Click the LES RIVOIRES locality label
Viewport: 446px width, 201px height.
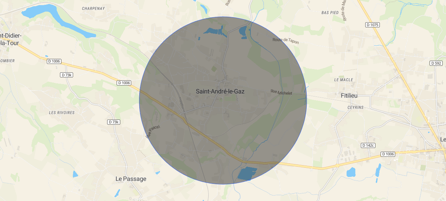(x=62, y=113)
